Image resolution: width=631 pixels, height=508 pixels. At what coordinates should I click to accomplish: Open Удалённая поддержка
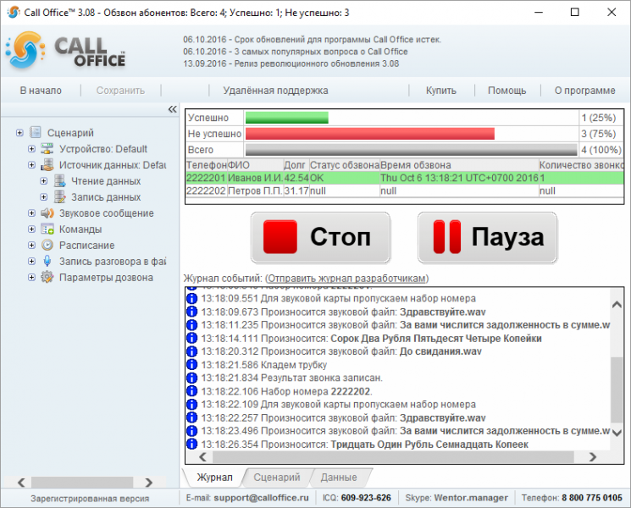click(275, 91)
